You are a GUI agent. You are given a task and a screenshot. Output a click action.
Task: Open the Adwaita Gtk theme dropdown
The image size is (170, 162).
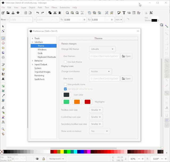102,49
